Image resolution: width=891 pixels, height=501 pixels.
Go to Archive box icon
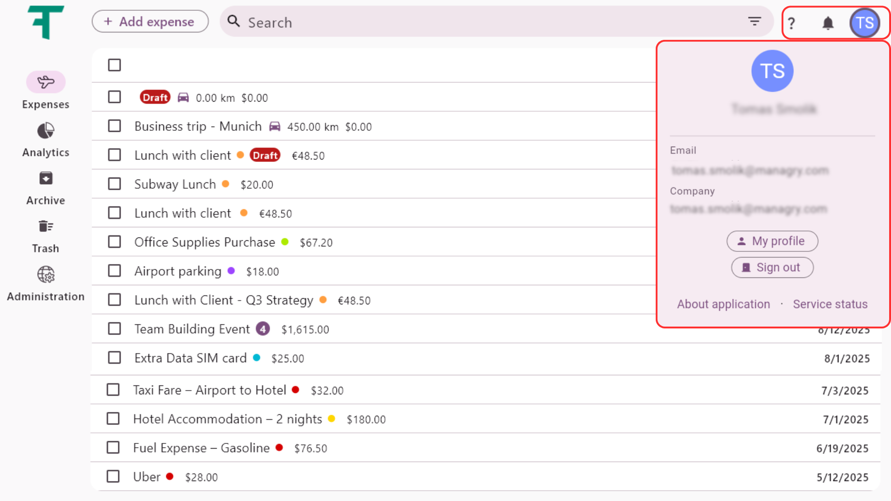coord(45,179)
